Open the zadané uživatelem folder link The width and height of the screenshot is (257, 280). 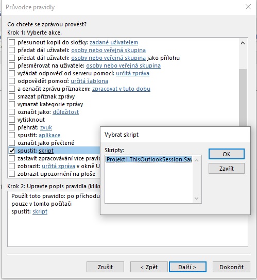coord(114,42)
